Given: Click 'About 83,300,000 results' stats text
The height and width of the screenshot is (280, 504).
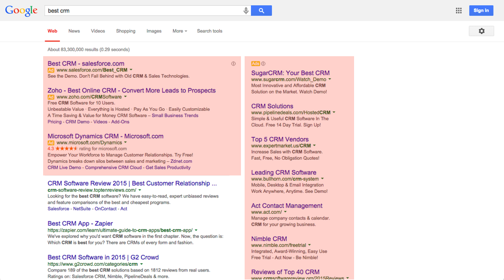Looking at the screenshot, I should (x=89, y=49).
